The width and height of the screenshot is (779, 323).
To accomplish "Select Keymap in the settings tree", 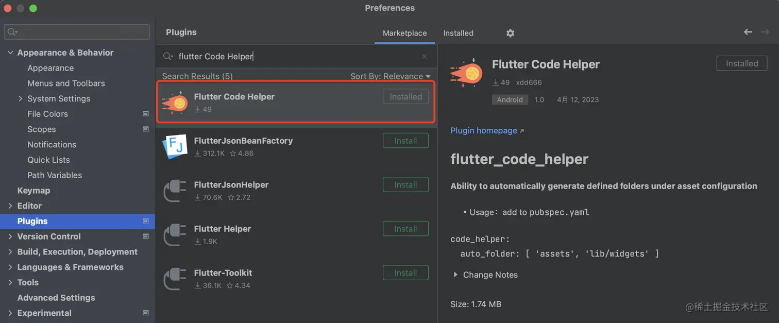I will 33,191.
